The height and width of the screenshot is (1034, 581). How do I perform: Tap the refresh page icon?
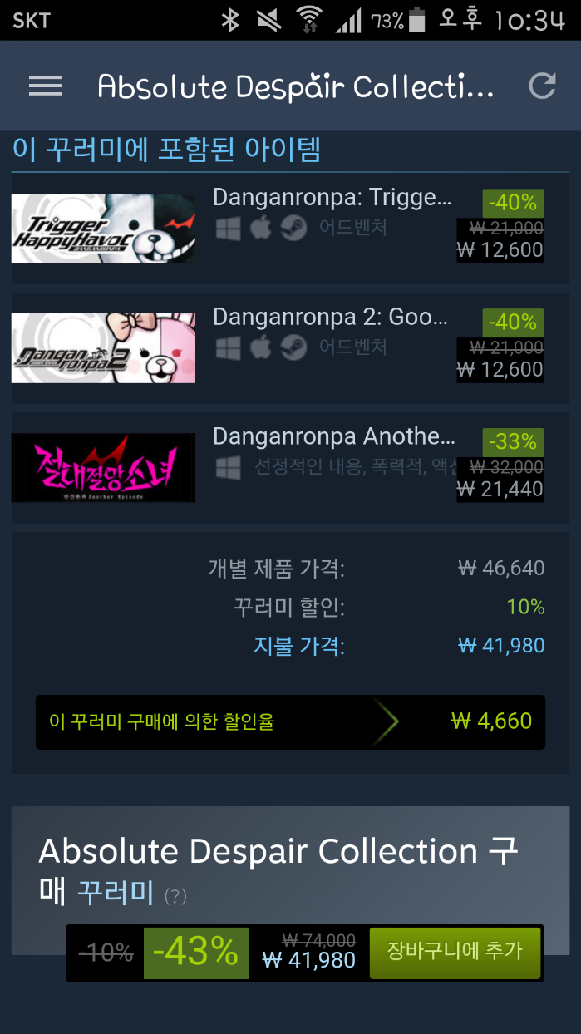coord(542,86)
